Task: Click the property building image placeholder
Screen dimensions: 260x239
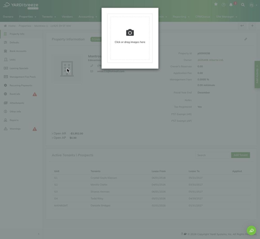Action: click(67, 69)
